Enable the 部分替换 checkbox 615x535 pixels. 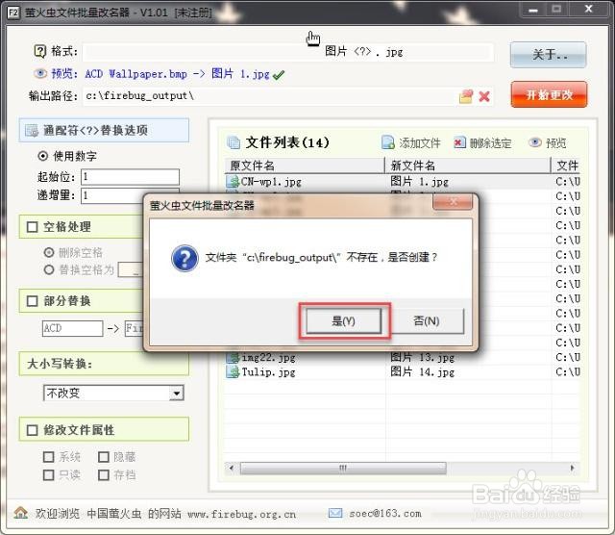point(32,301)
